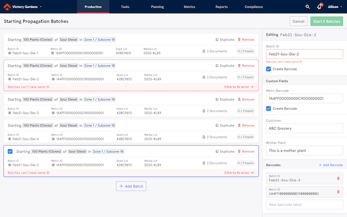Click plus icon on Add Barcode

tap(320, 165)
